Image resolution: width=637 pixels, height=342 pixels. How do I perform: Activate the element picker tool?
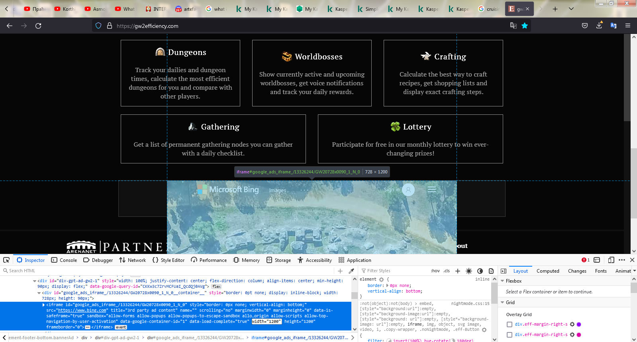[6, 260]
